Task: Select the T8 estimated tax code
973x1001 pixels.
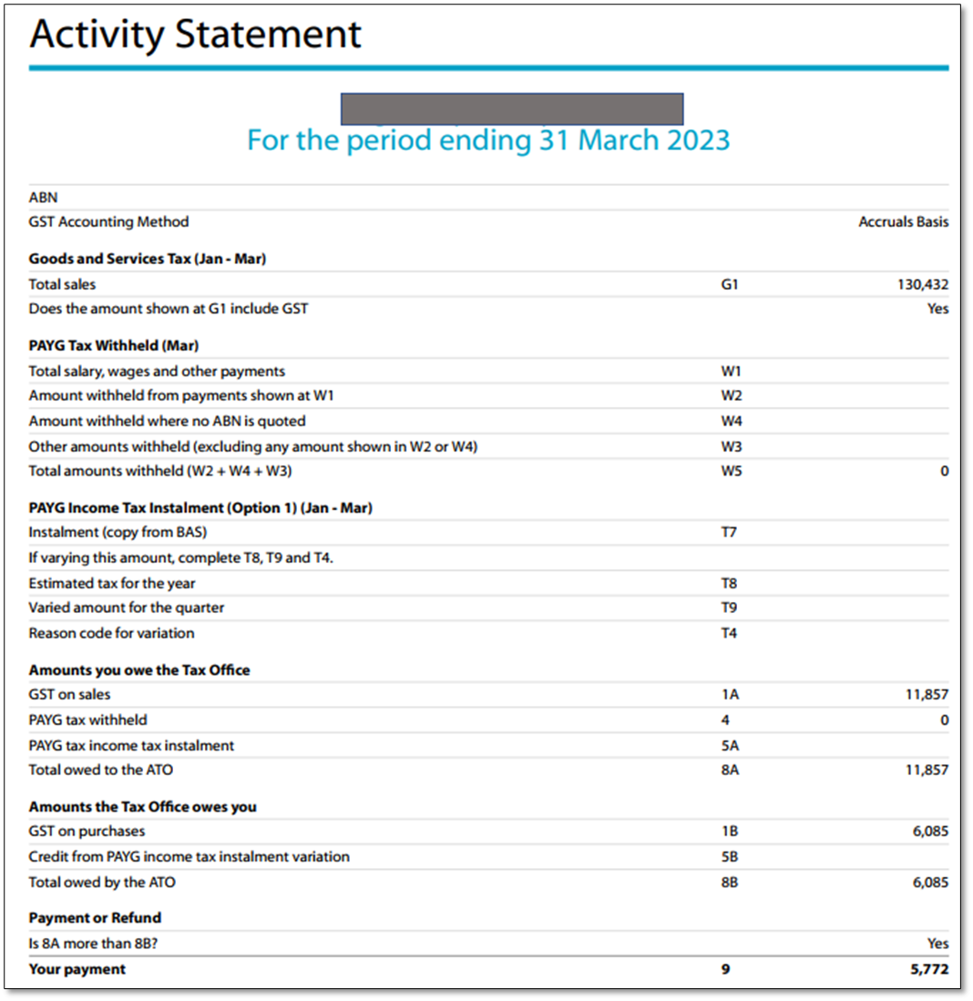Action: tap(729, 583)
